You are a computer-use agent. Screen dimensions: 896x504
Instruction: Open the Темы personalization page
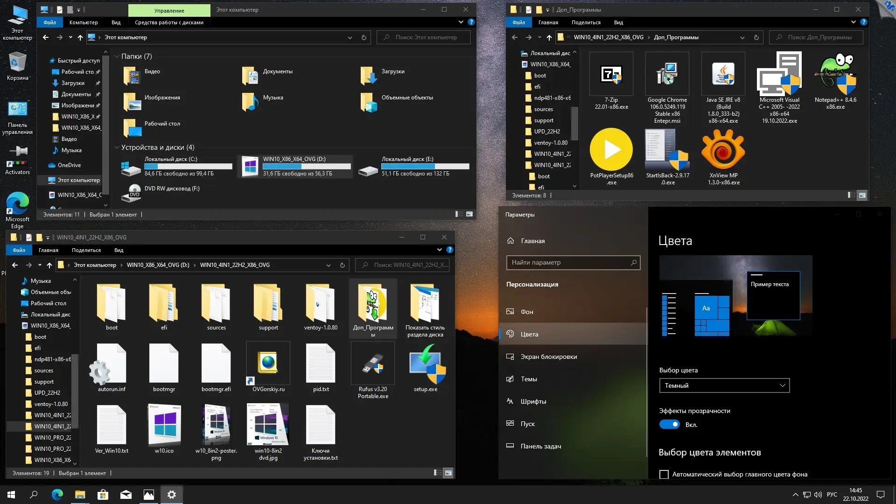click(x=529, y=379)
